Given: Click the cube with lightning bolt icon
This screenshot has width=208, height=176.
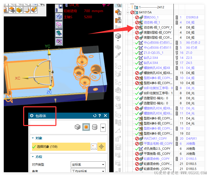Looking at the screenshot, I should coord(34,10).
